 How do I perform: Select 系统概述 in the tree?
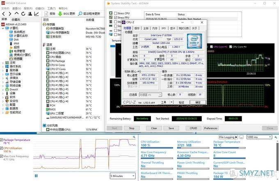17,32
